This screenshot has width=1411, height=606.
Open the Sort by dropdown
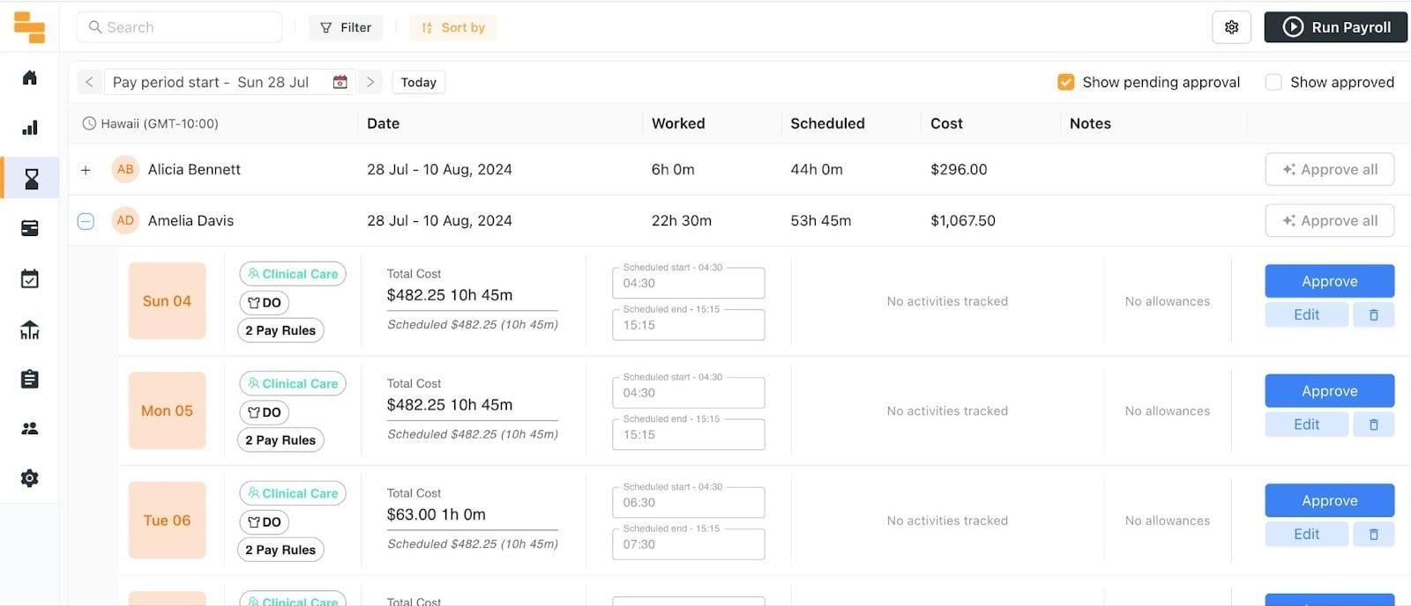point(452,27)
